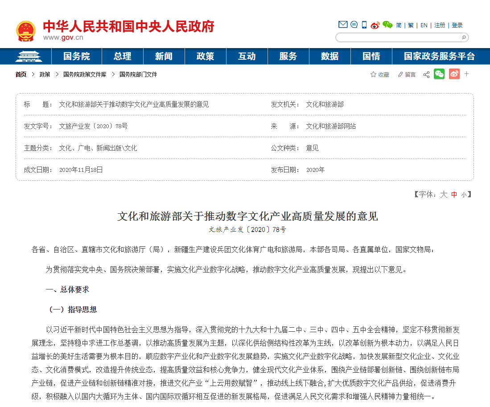Expand more share options plus icon
Viewport: 490px width, 407px height.
click(x=466, y=74)
